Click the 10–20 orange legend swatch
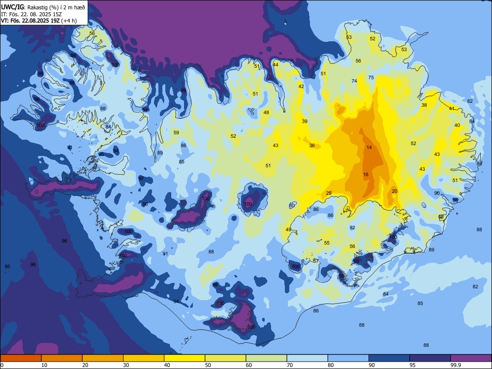 62,358
